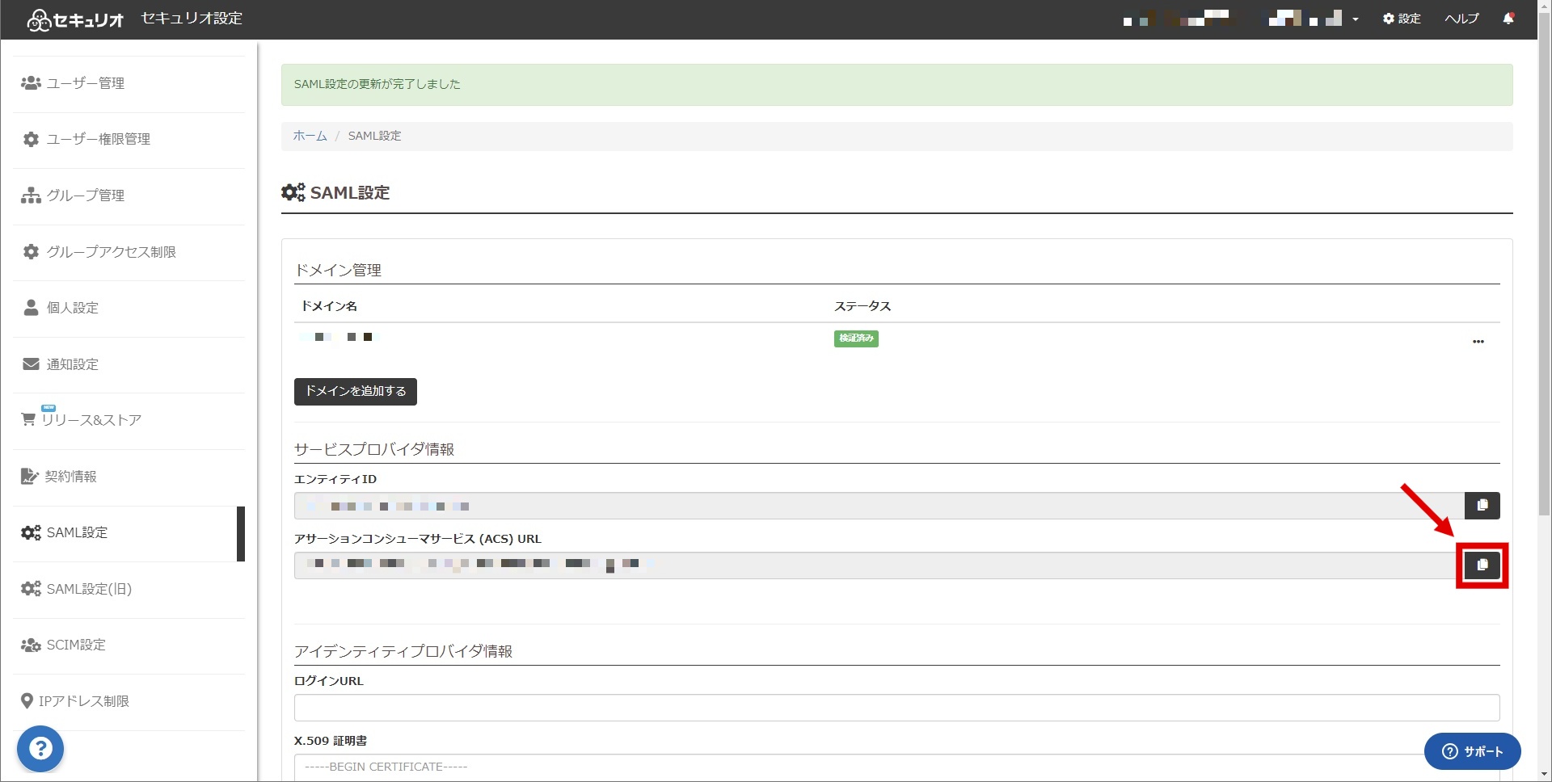This screenshot has height=782, width=1552.
Task: Click the ドメイン名 column header
Action: pyautogui.click(x=329, y=306)
